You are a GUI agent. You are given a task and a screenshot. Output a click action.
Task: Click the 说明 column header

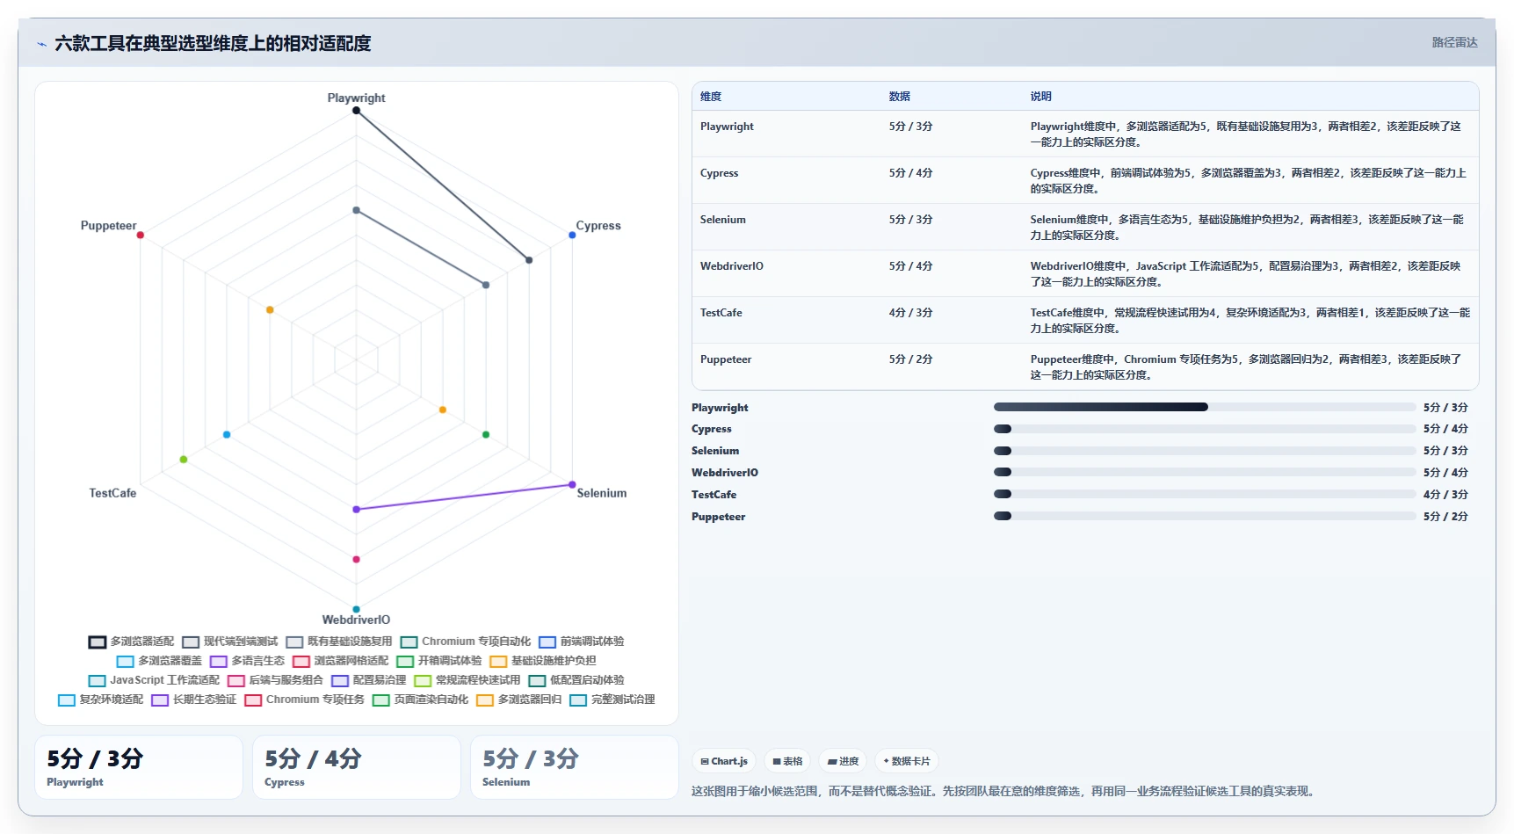point(1041,97)
